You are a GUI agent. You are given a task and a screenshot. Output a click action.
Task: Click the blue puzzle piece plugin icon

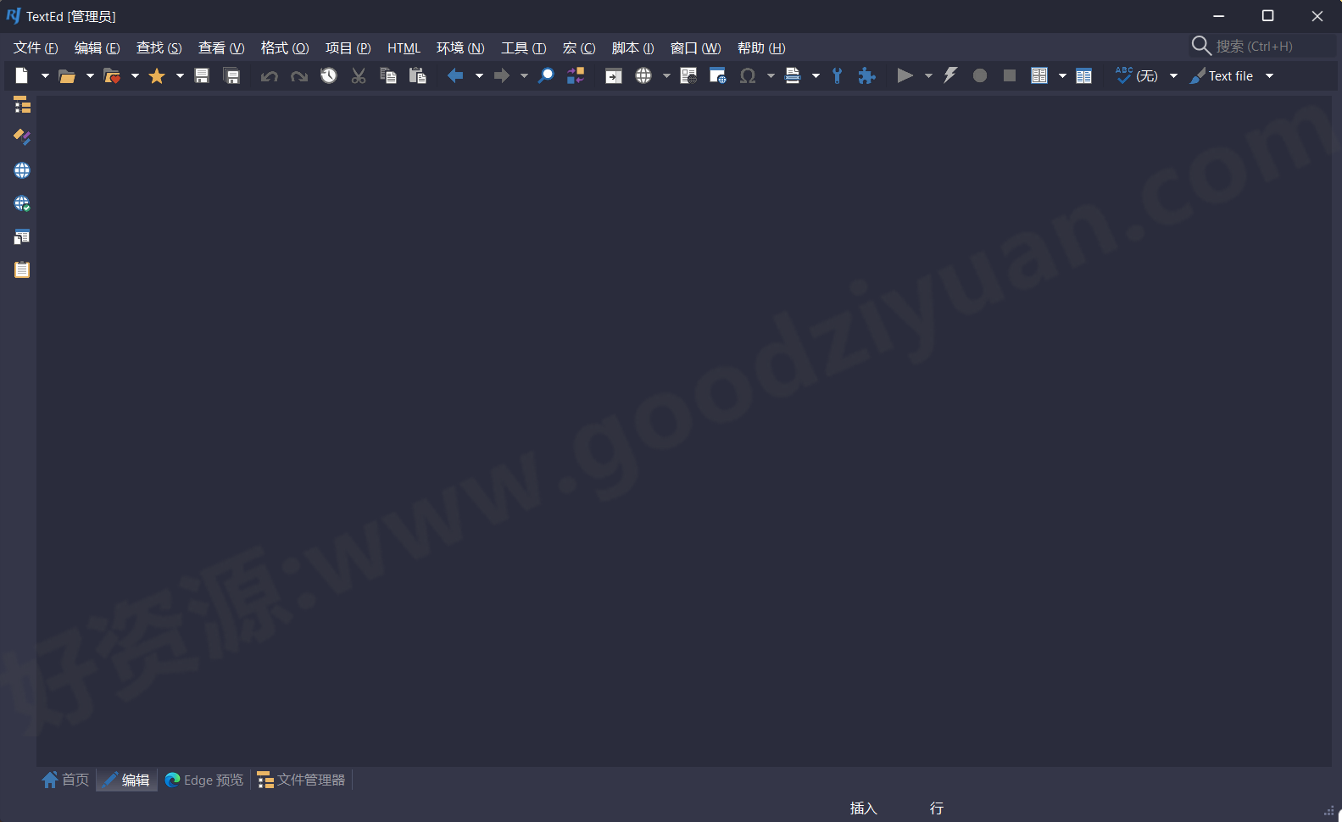(866, 76)
